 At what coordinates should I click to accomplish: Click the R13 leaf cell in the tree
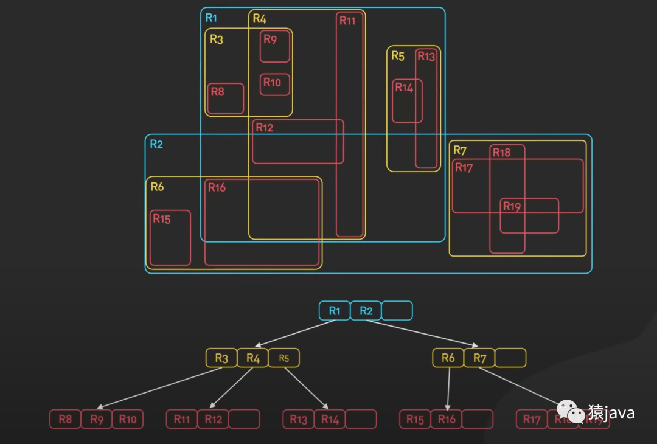click(x=298, y=419)
